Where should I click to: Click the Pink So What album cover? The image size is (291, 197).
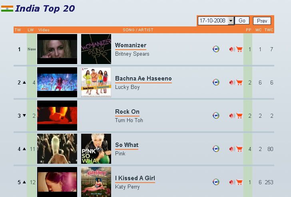click(x=96, y=149)
